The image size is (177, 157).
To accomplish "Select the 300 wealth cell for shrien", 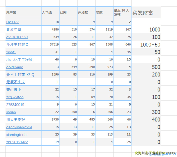I will [146, 112].
